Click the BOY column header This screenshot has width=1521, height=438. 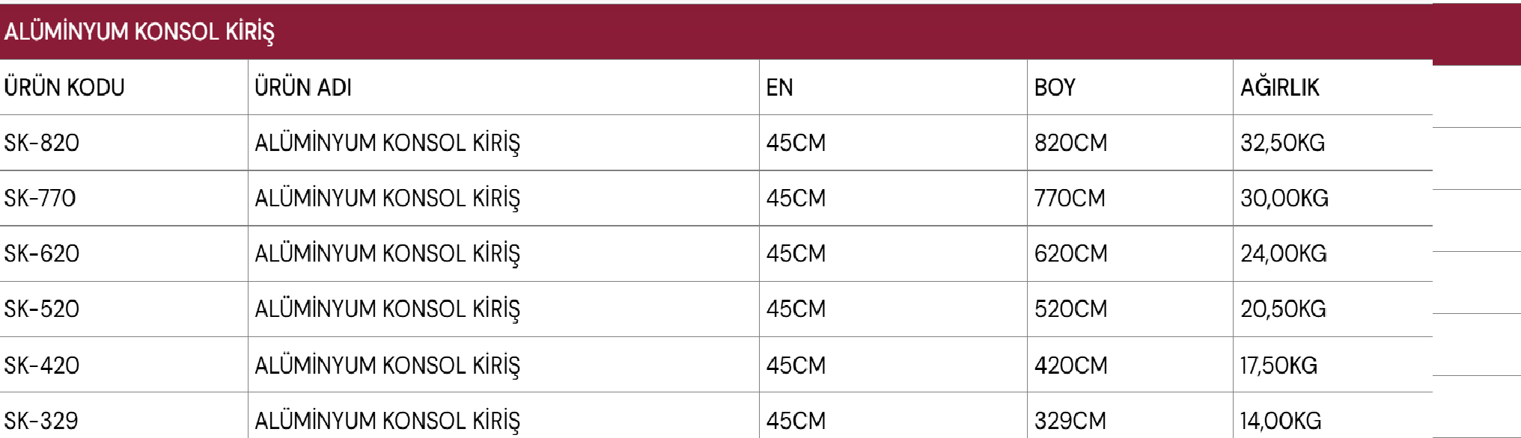1055,87
